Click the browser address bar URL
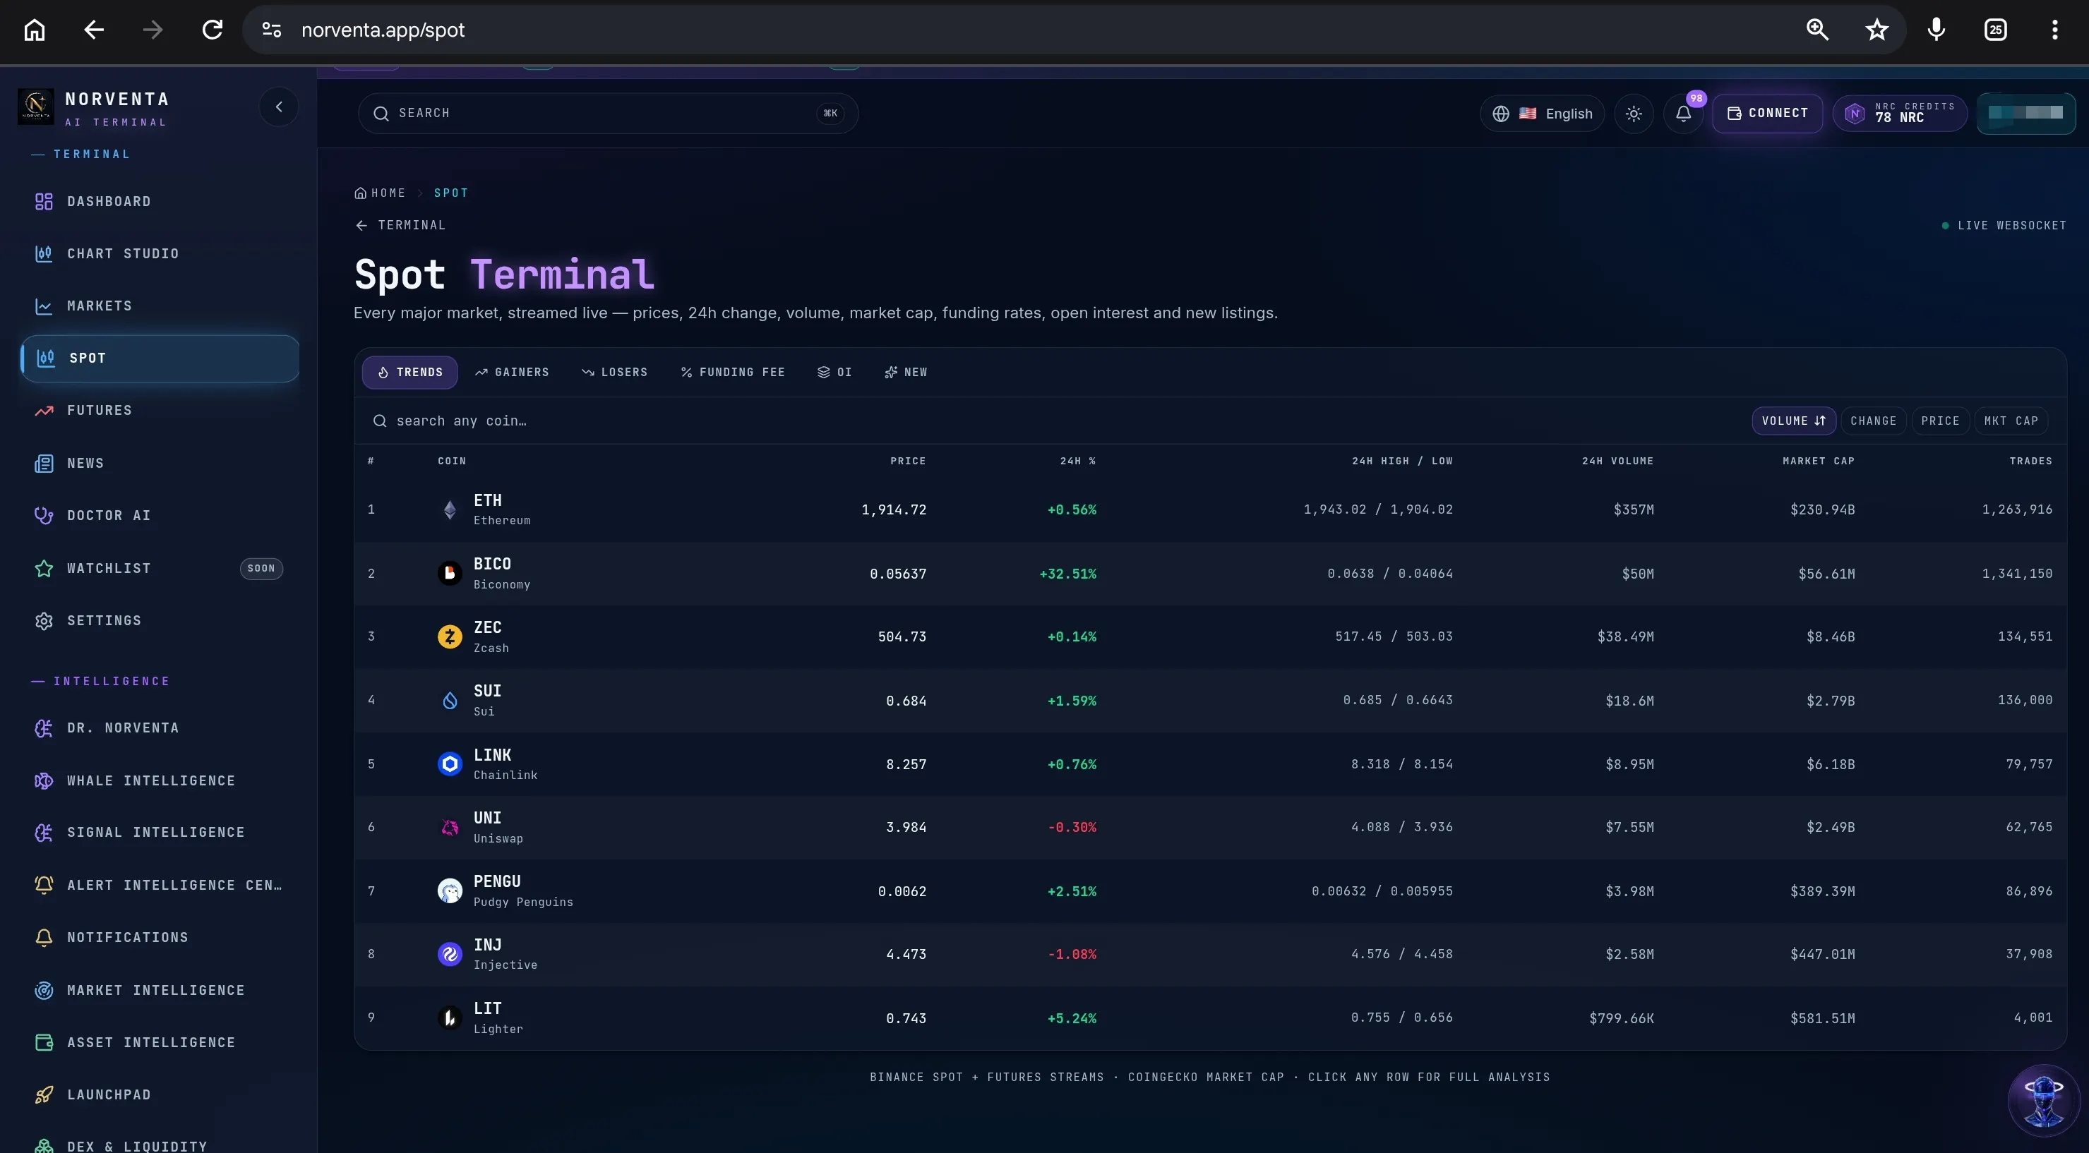2089x1153 pixels. tap(383, 30)
